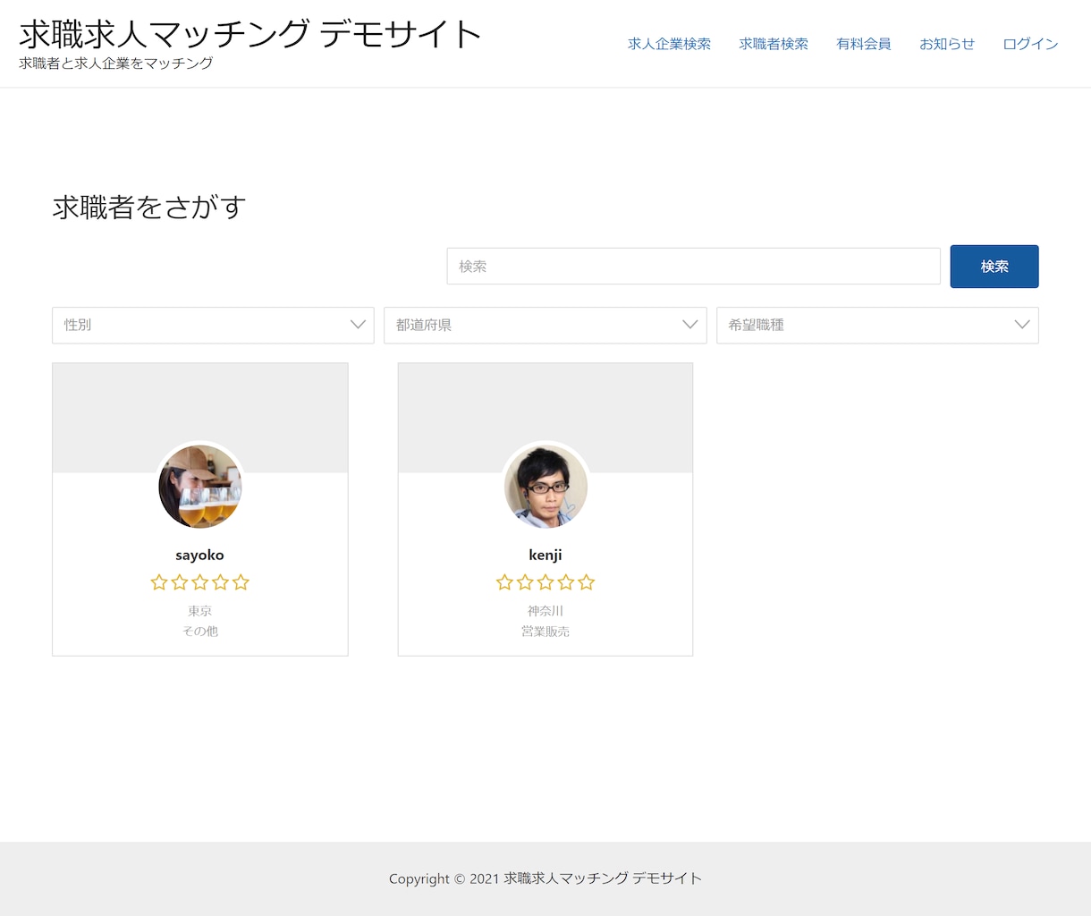
Task: Click the third rating star for sayoko
Action: click(200, 582)
